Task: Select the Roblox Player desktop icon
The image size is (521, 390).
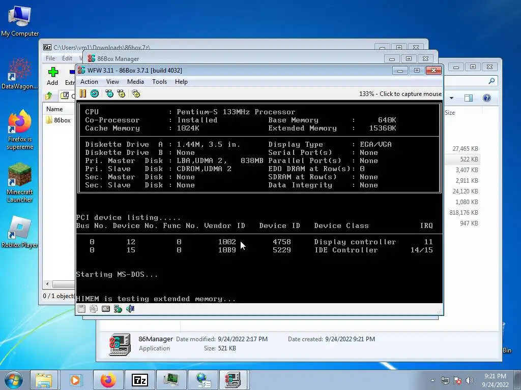Action: (20, 232)
